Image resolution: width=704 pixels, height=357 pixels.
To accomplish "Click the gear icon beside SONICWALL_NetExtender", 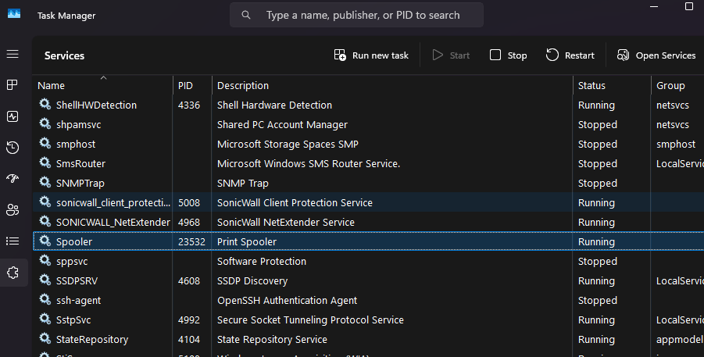I will (45, 221).
